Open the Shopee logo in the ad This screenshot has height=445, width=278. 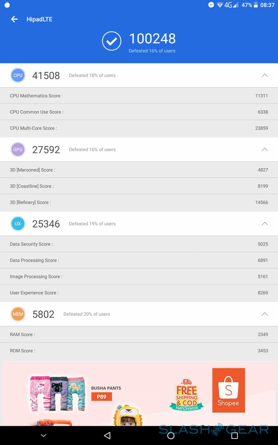point(229,390)
